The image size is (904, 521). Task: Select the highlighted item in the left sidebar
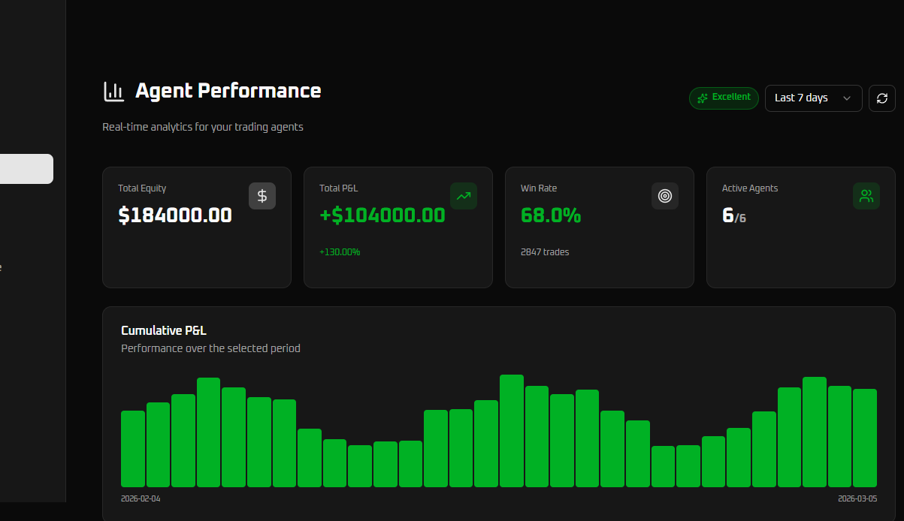click(26, 169)
